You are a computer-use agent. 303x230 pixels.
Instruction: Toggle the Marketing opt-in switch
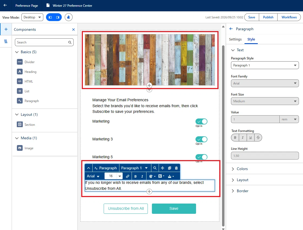point(201,121)
